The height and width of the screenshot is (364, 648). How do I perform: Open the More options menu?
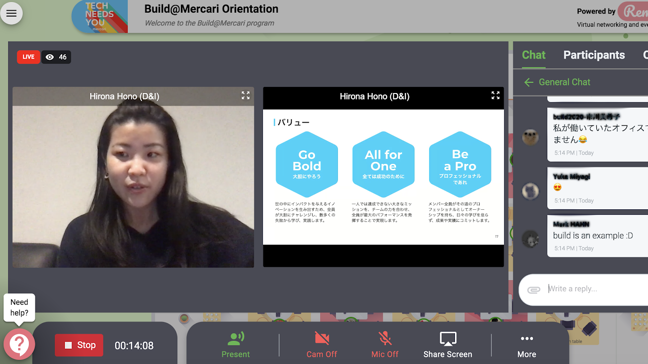coord(527,346)
